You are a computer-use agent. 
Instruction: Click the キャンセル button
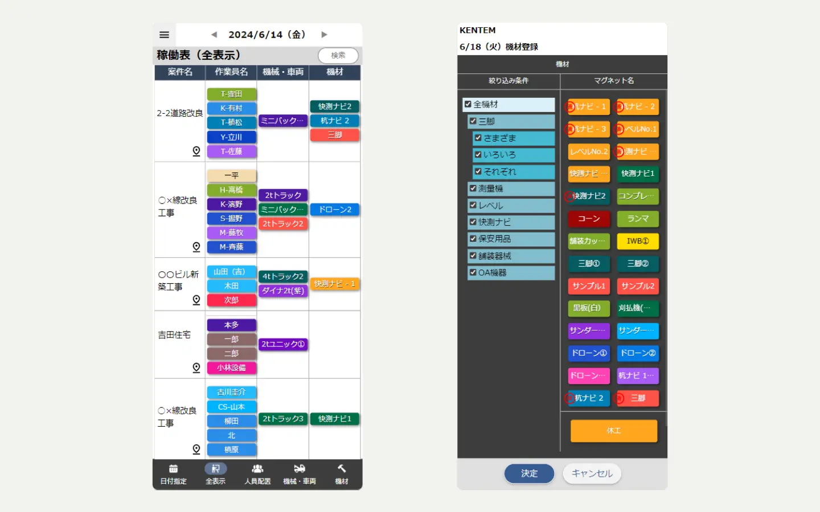click(592, 473)
